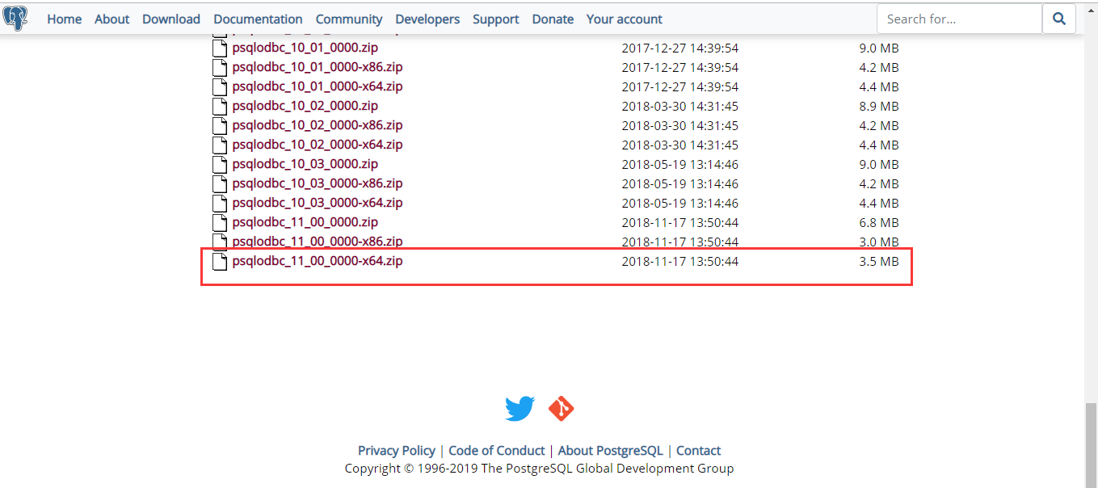Click file icon beside psqlodbc_10_02_0000-x64.zip
Viewport: 1098px width, 488px height.
220,145
